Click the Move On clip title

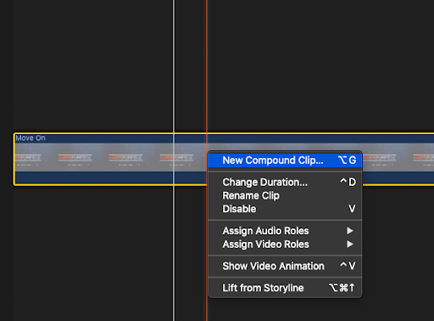coord(31,138)
